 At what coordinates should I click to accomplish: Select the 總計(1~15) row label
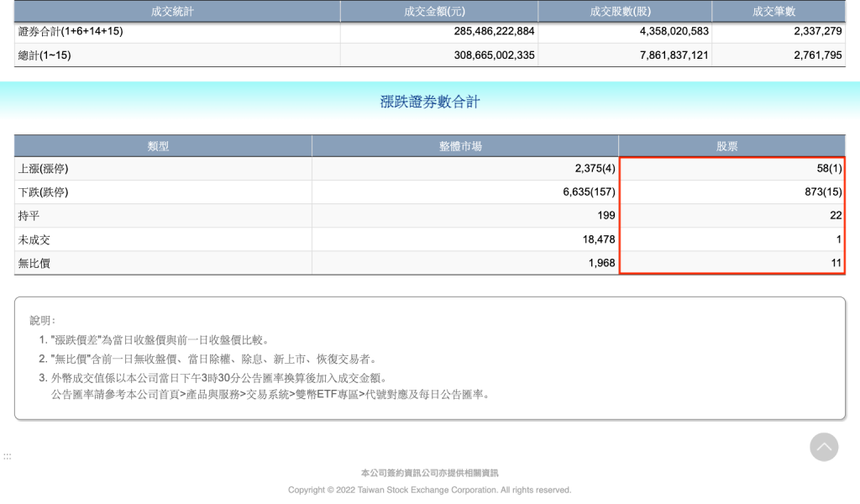(45, 55)
